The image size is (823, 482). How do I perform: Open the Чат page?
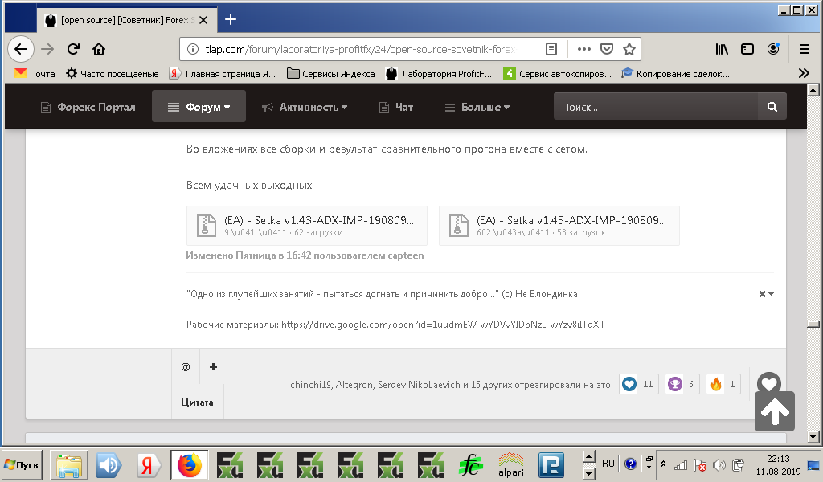(x=396, y=107)
